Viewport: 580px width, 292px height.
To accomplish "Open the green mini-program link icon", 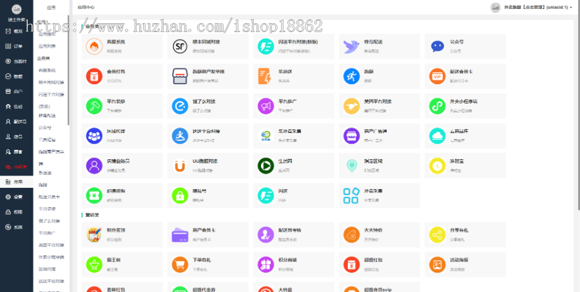I will 437,106.
